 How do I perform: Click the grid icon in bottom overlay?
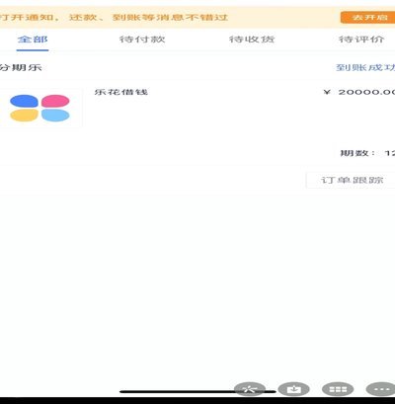[x=338, y=389]
